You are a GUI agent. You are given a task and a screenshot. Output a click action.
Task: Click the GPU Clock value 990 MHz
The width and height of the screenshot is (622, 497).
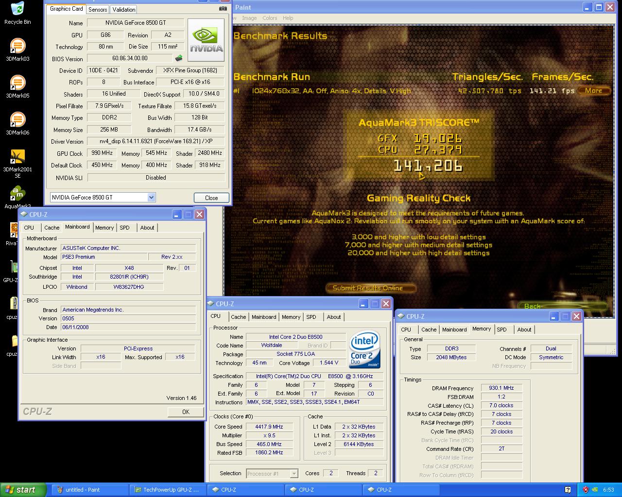pyautogui.click(x=102, y=153)
